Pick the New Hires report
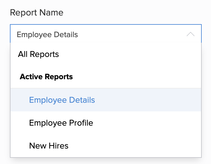The width and height of the screenshot is (211, 164). 49,145
